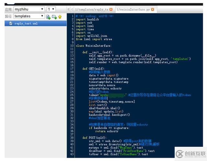Select reply_text.xml in the file list
This screenshot has height=161, width=207.
36,24
